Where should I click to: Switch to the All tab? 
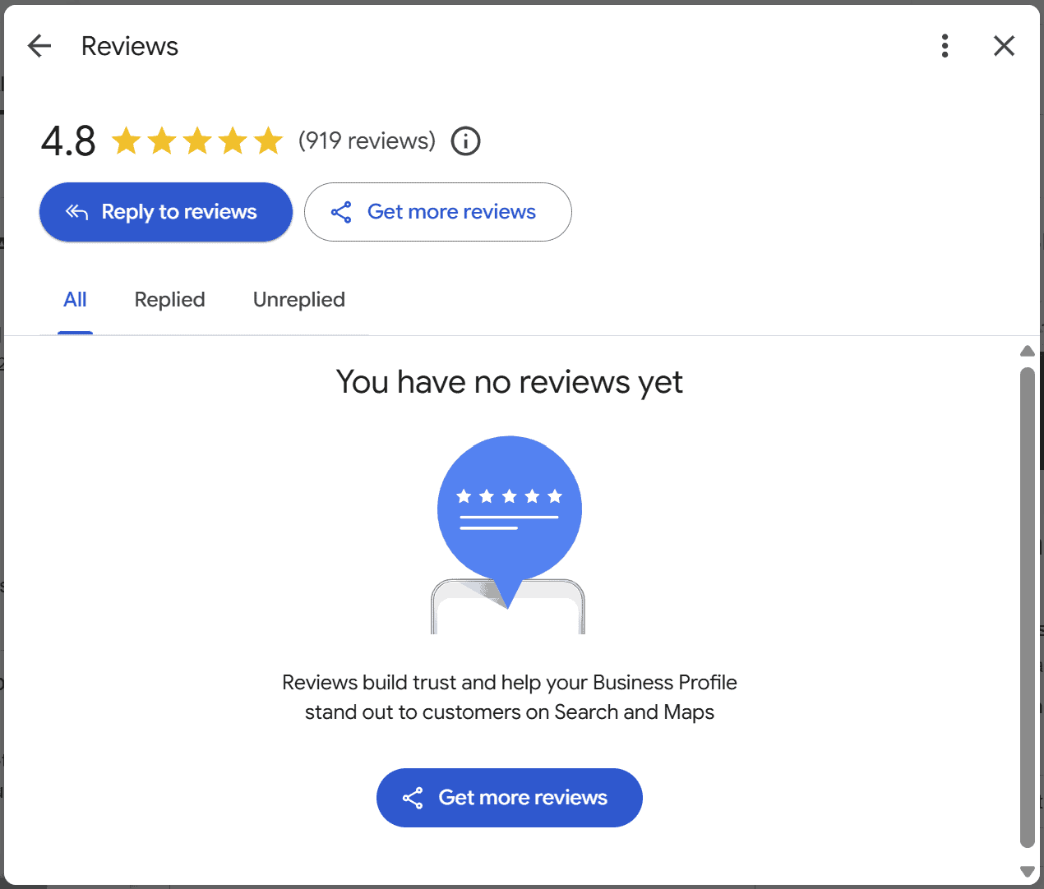tap(75, 300)
